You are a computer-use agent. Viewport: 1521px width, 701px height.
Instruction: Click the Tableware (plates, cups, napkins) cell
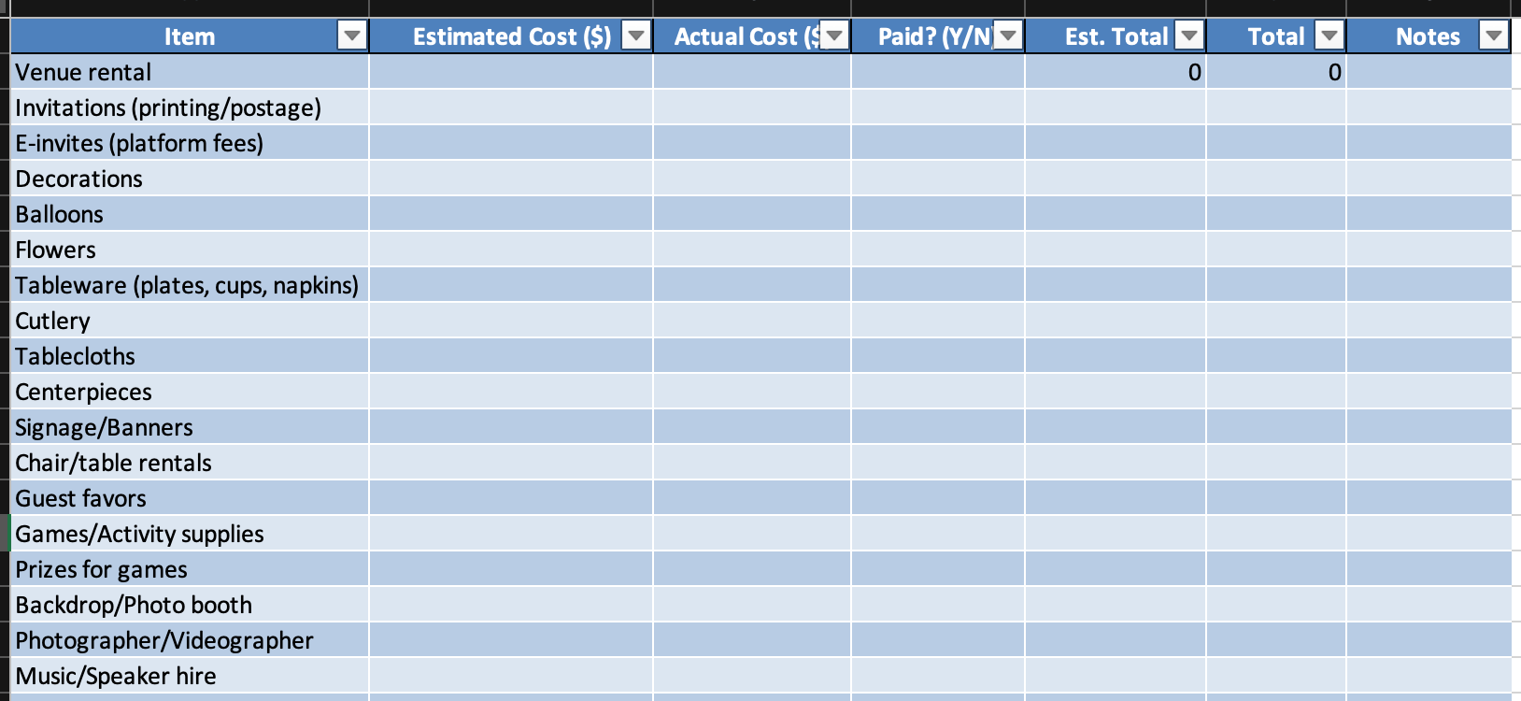(x=189, y=285)
